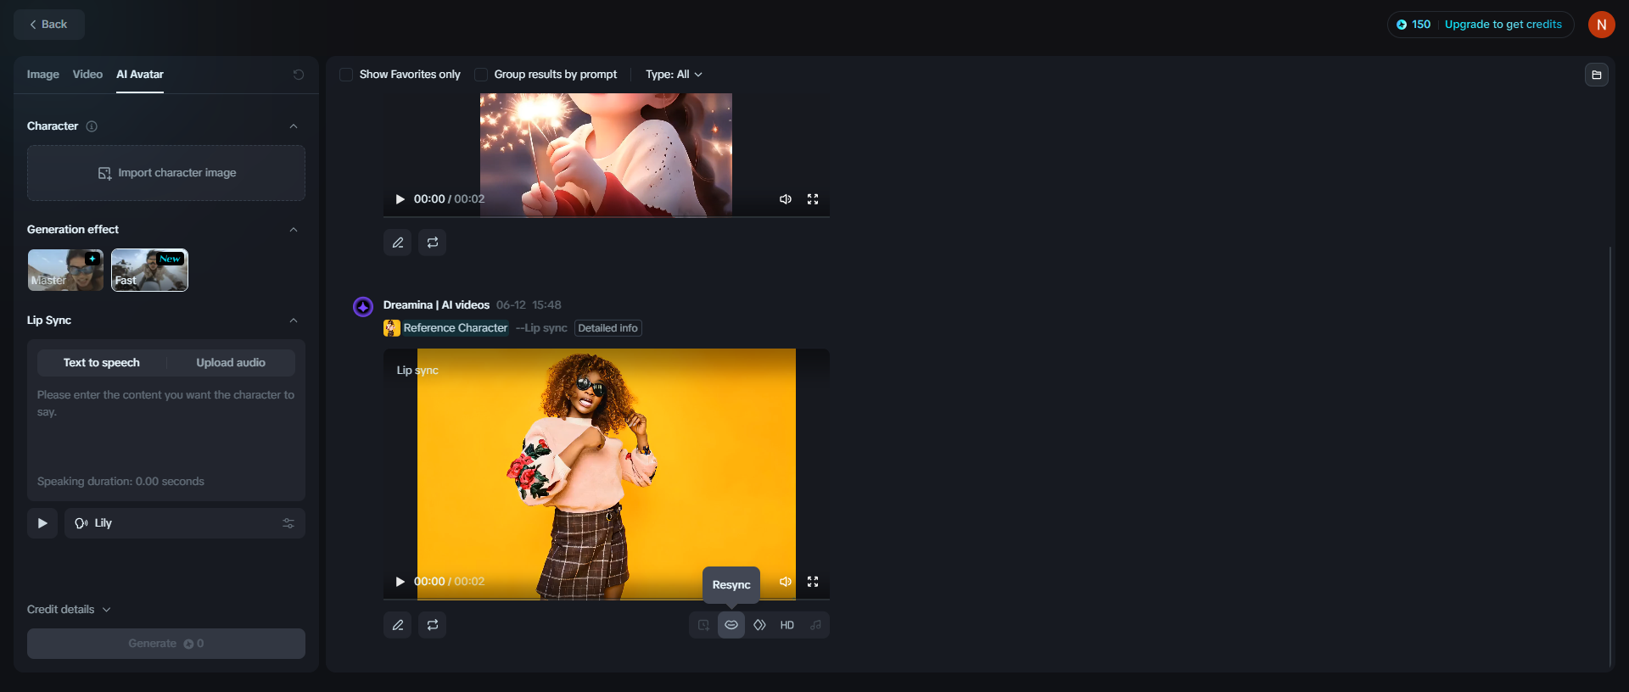Focus the speech content text box

166,428
